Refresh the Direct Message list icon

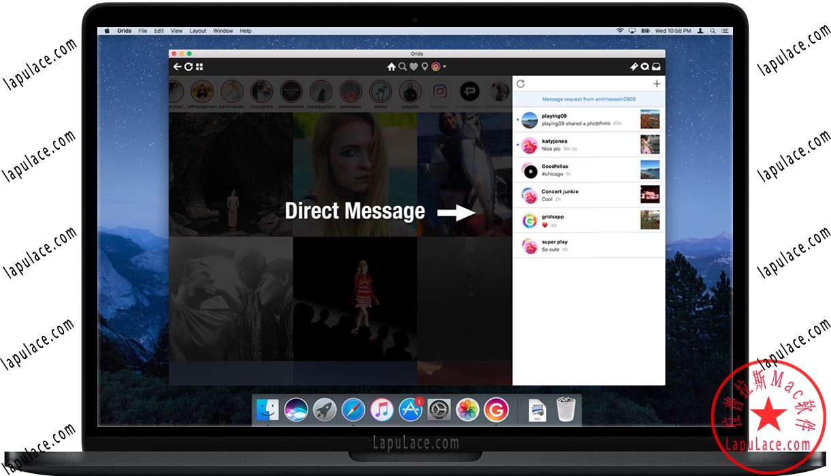(519, 83)
